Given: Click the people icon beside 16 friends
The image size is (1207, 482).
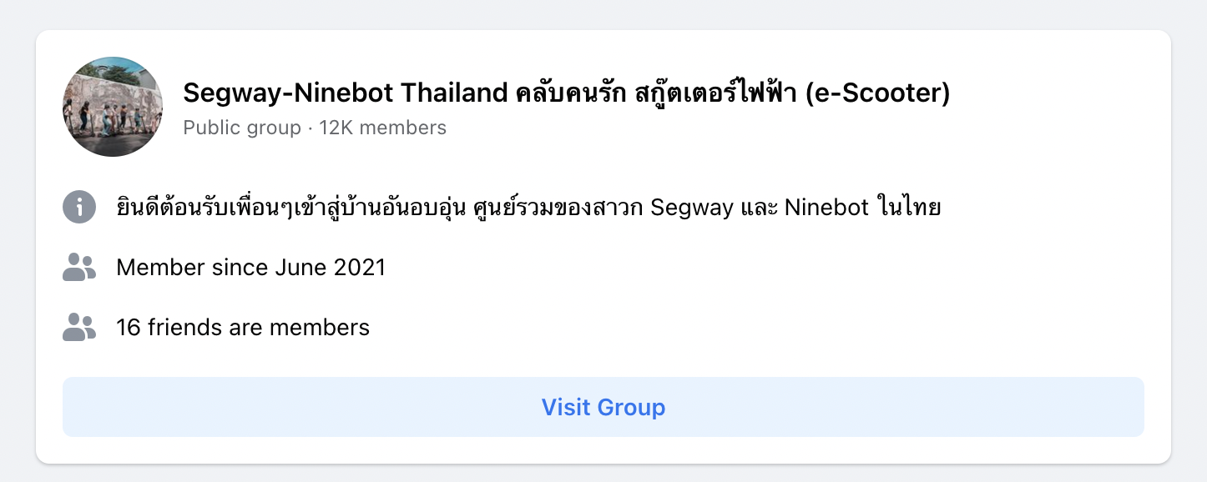Looking at the screenshot, I should pyautogui.click(x=79, y=327).
